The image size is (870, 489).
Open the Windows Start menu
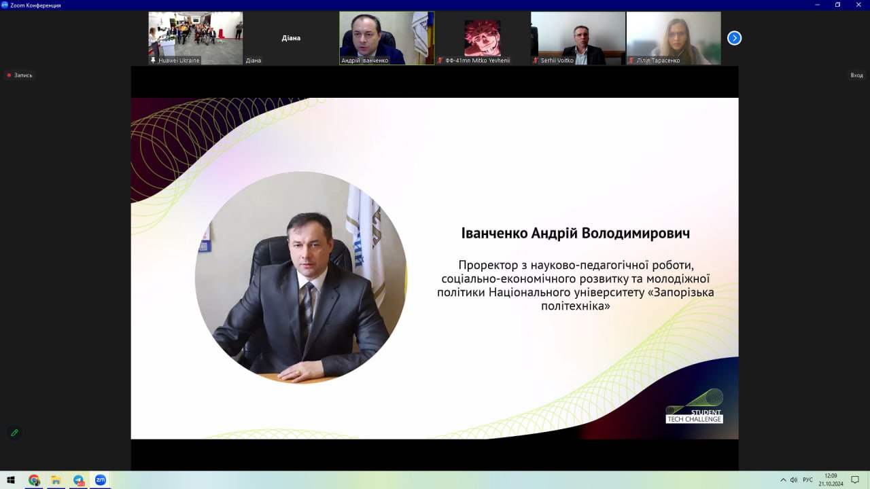11,480
